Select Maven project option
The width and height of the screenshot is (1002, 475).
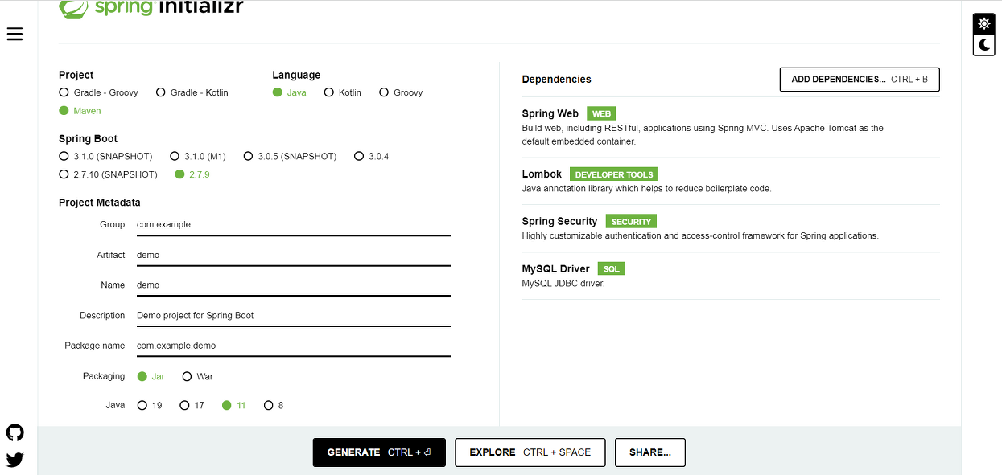[x=80, y=111]
